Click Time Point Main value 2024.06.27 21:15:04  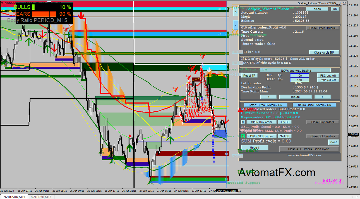(311, 91)
